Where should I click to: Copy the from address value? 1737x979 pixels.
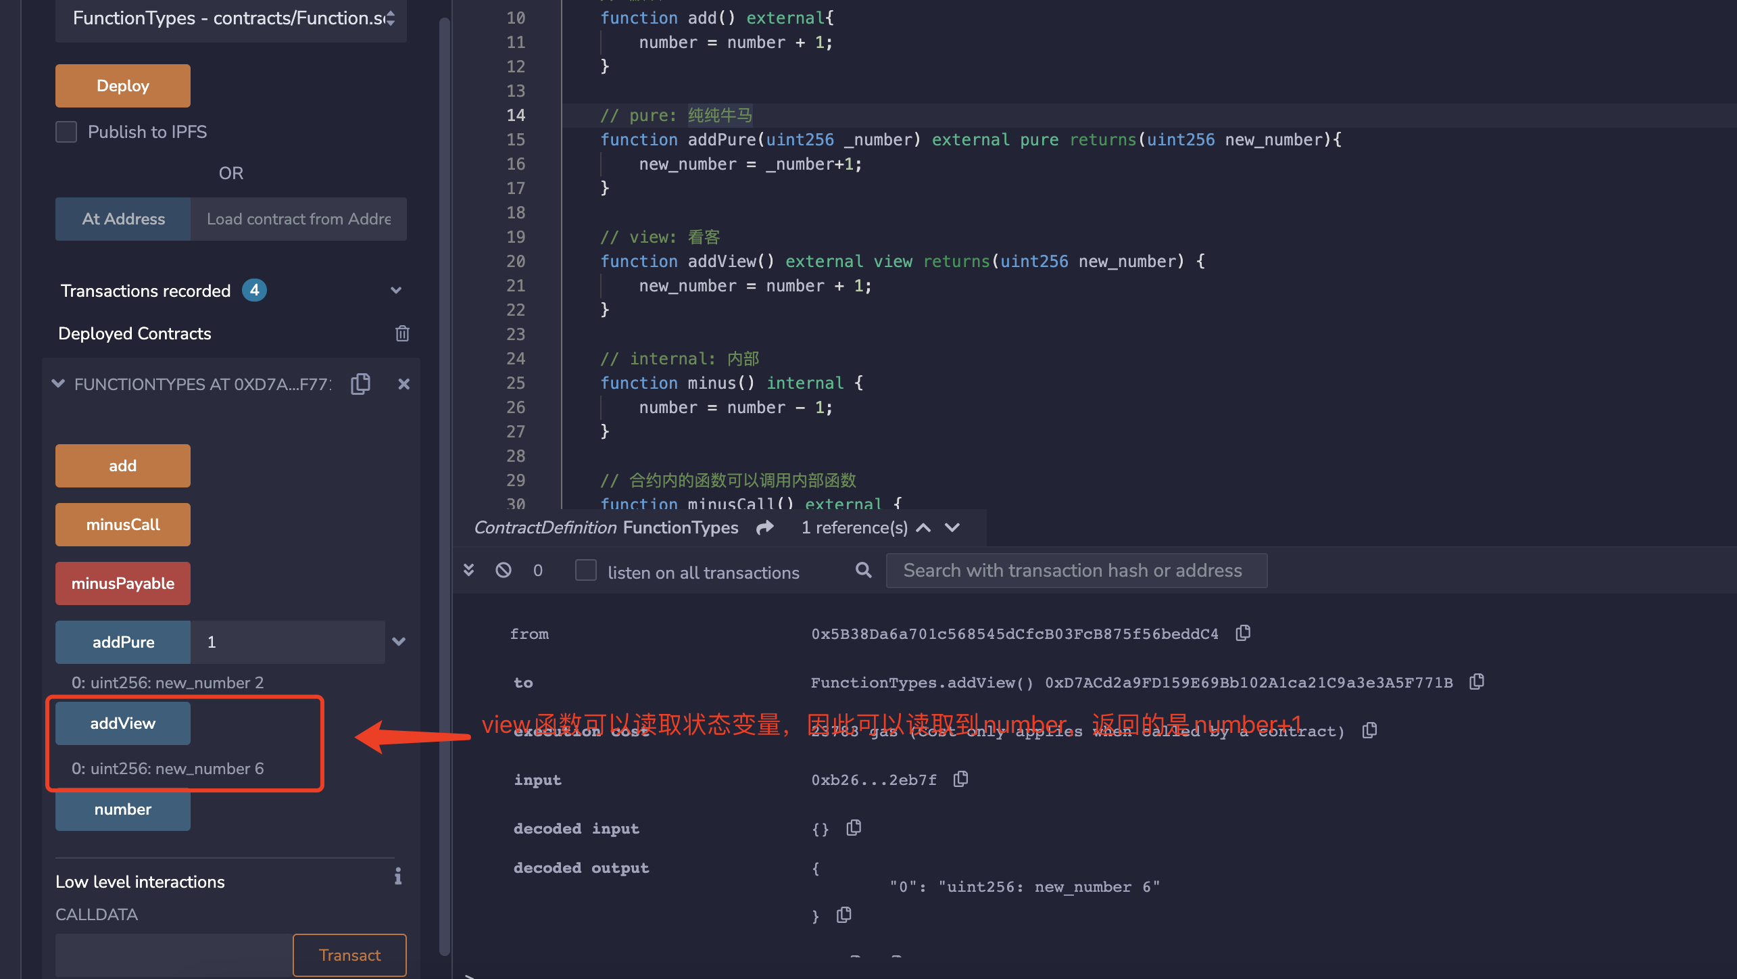pos(1242,633)
